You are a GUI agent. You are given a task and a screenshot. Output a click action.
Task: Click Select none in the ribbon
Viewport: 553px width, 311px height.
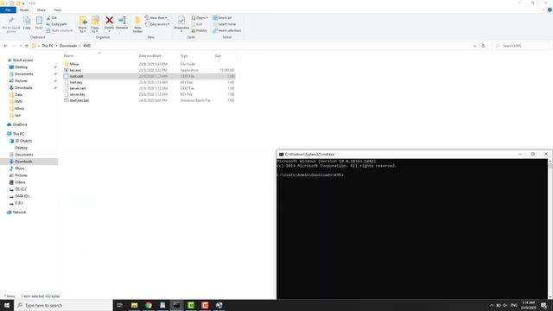coord(225,24)
